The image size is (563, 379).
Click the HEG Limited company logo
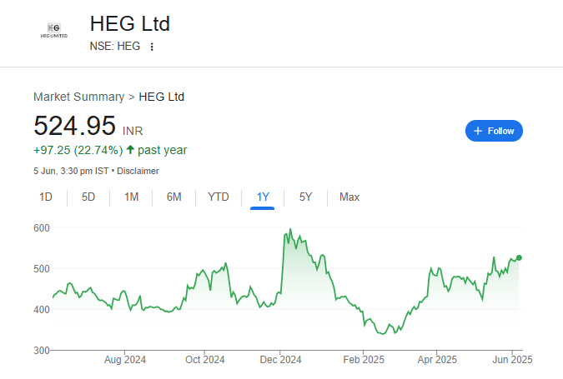pyautogui.click(x=54, y=31)
